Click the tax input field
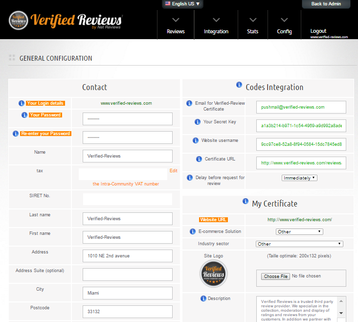The width and height of the screenshot is (358, 322). coord(123,174)
